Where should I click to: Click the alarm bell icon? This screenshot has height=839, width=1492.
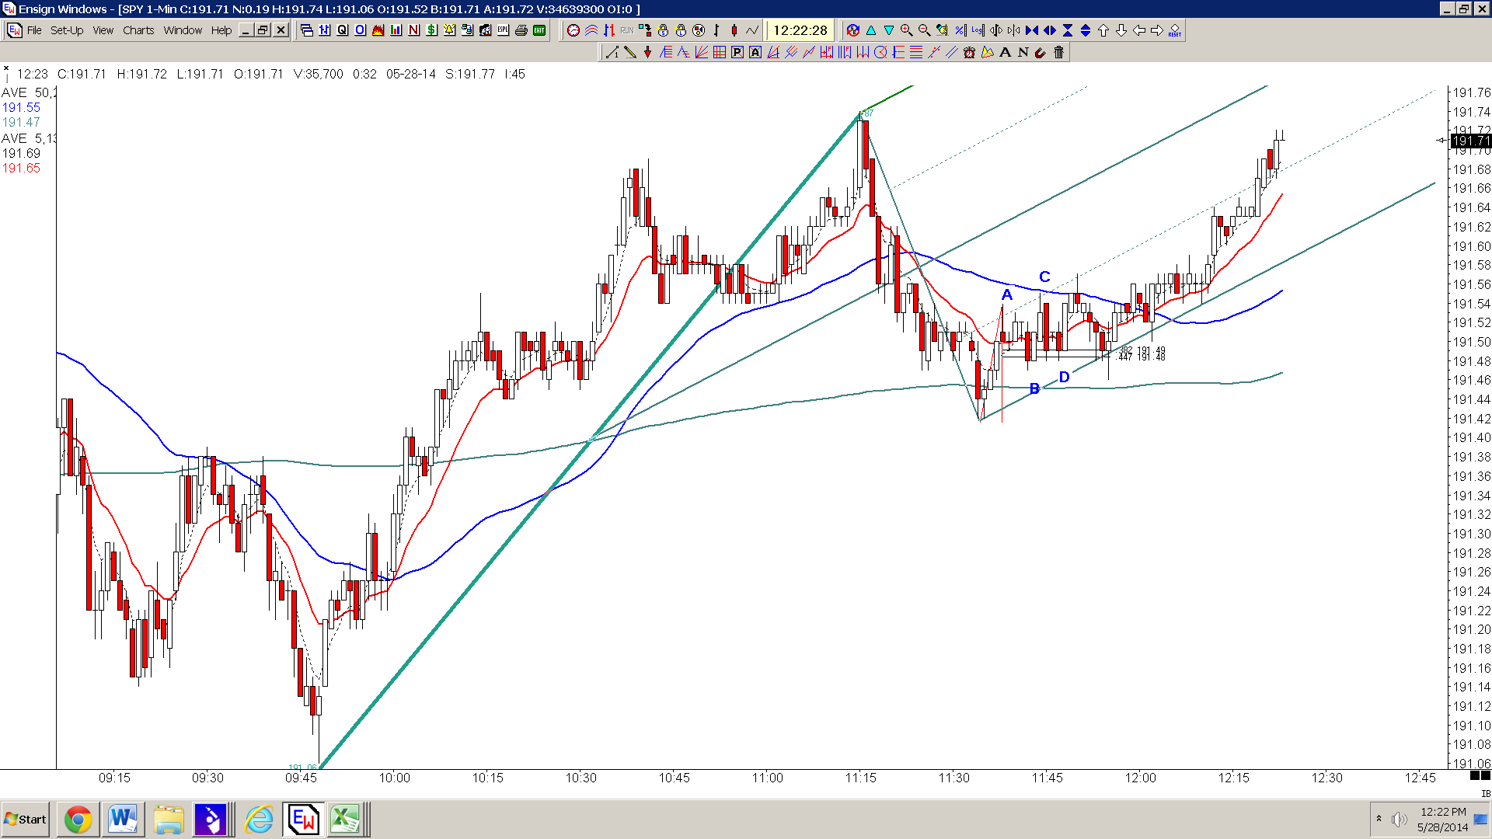coord(450,30)
